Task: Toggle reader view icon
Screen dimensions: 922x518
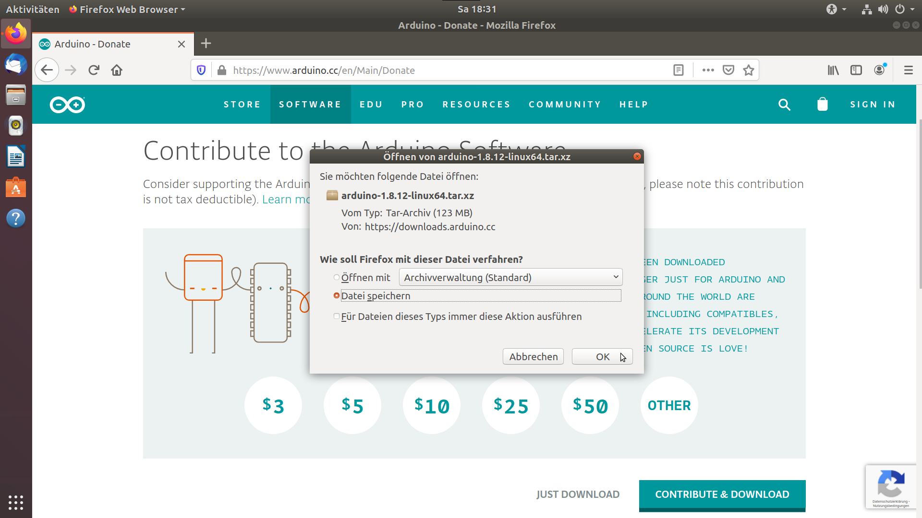Action: click(679, 71)
